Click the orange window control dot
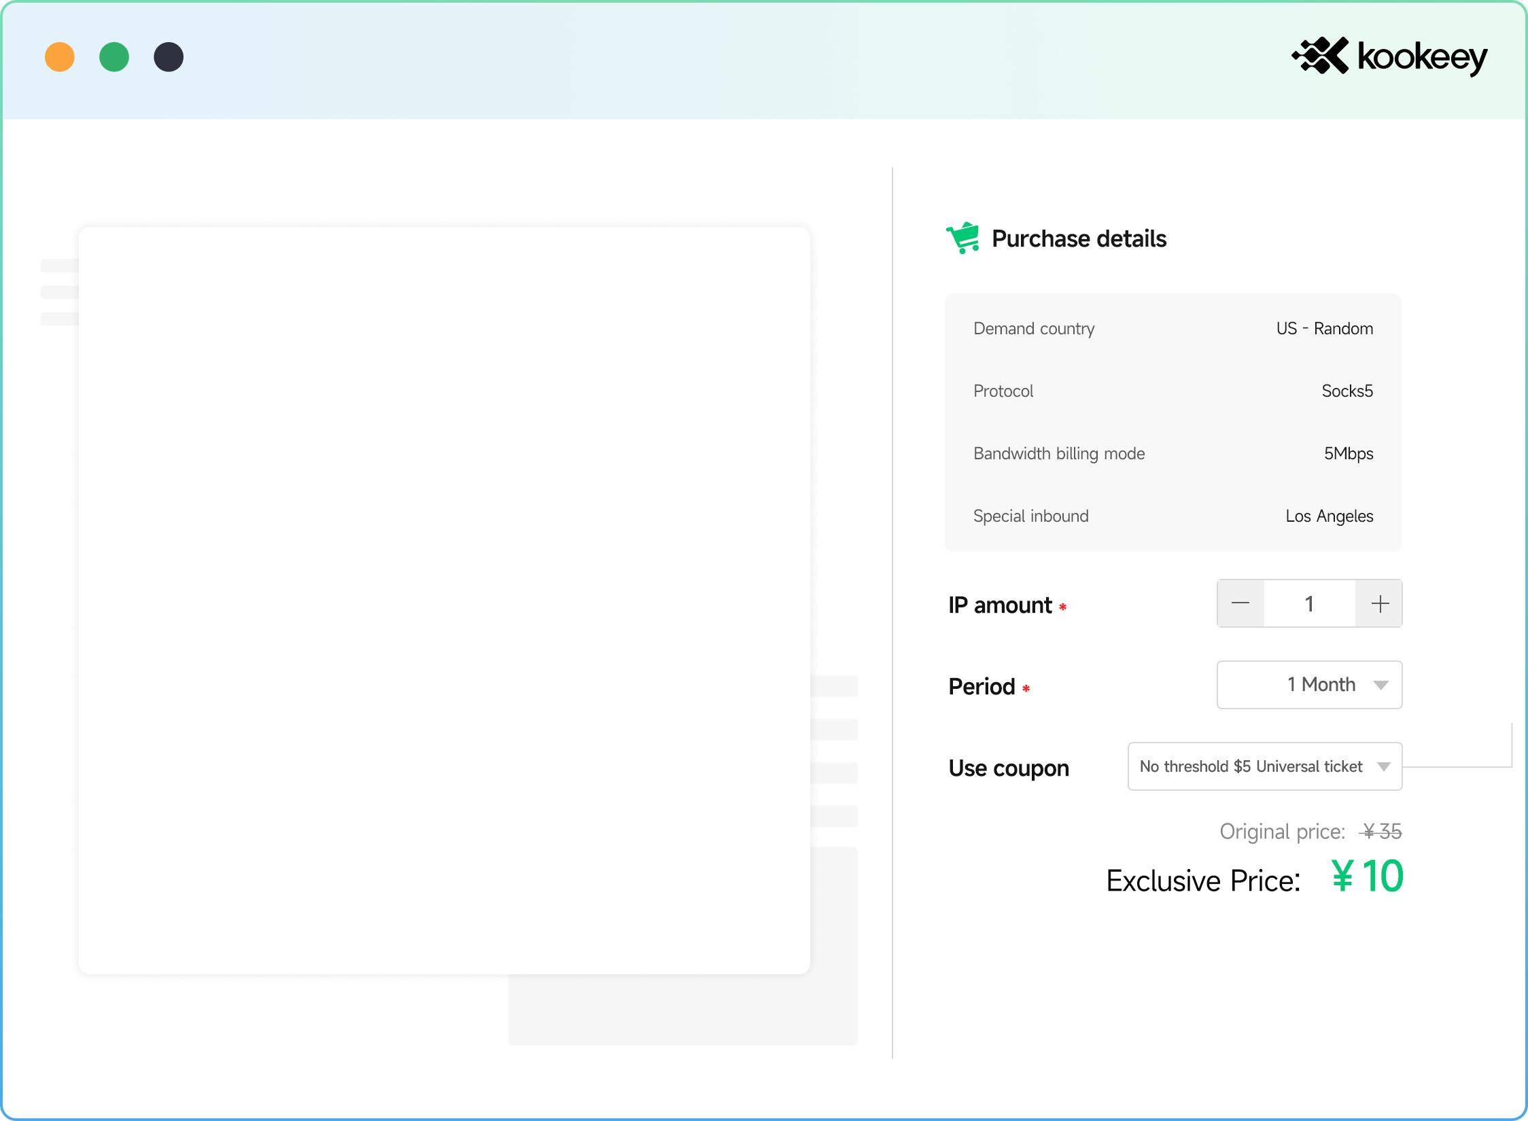The width and height of the screenshot is (1528, 1121). point(60,57)
